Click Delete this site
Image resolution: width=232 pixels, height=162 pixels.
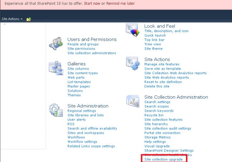(157, 86)
